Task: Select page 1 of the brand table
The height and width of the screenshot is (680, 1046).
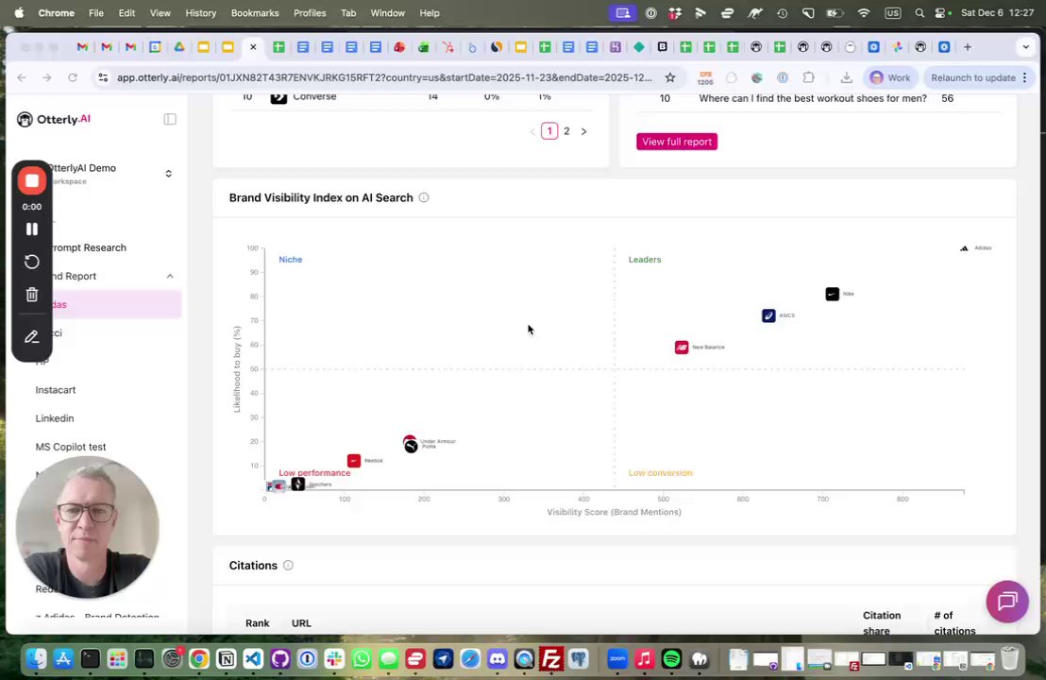Action: point(549,131)
